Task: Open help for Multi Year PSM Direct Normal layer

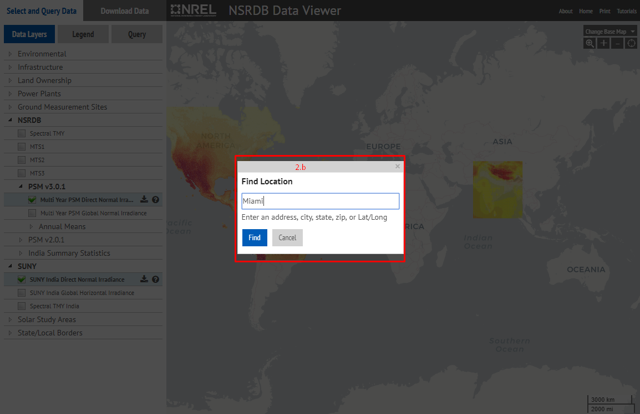Action: tap(155, 200)
